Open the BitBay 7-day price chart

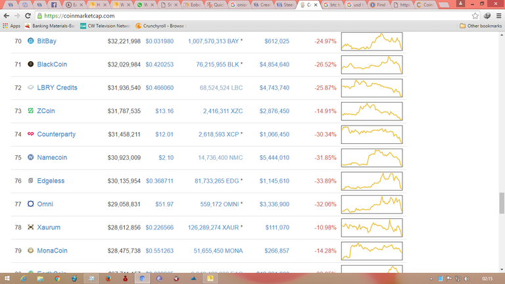point(372,41)
